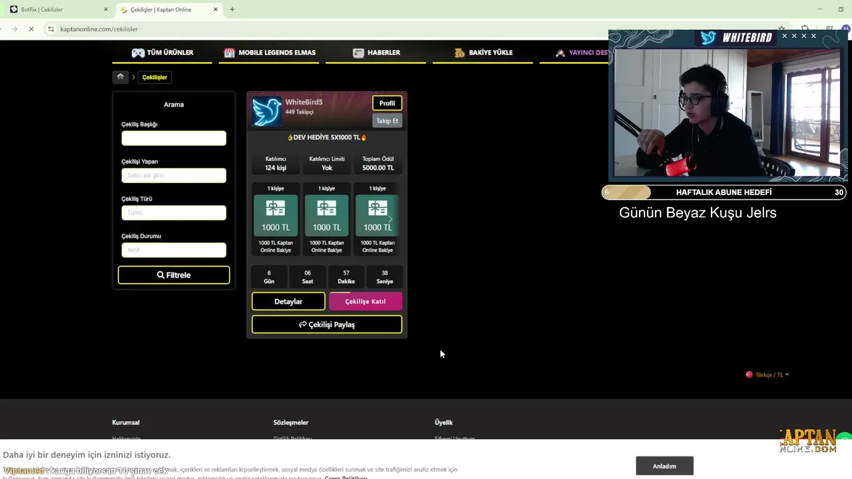
Task: Click the home breadcrumb icon
Action: [120, 77]
